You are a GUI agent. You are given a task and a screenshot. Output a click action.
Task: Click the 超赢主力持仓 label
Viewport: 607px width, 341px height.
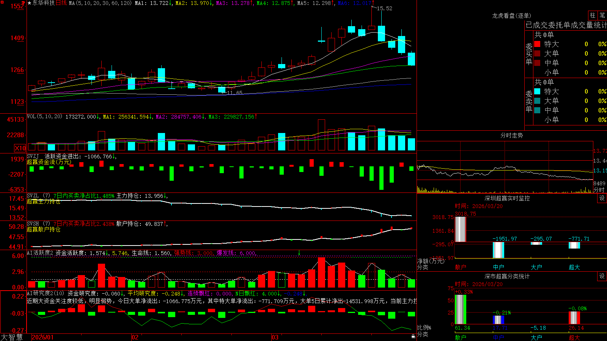pos(44,201)
